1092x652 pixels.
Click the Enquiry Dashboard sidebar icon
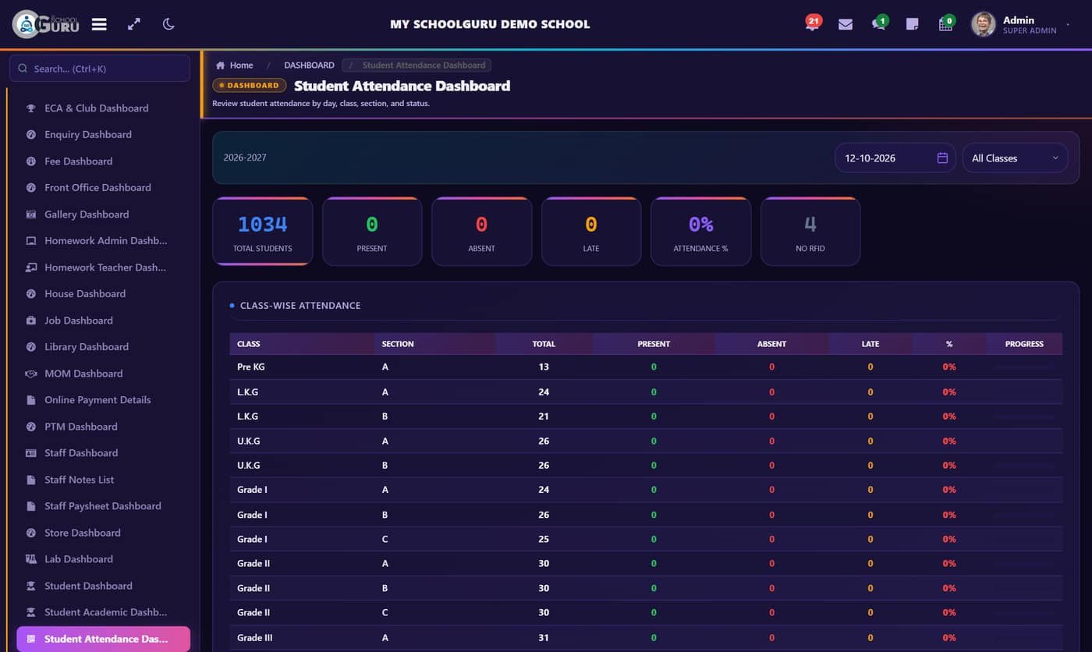[x=31, y=135]
